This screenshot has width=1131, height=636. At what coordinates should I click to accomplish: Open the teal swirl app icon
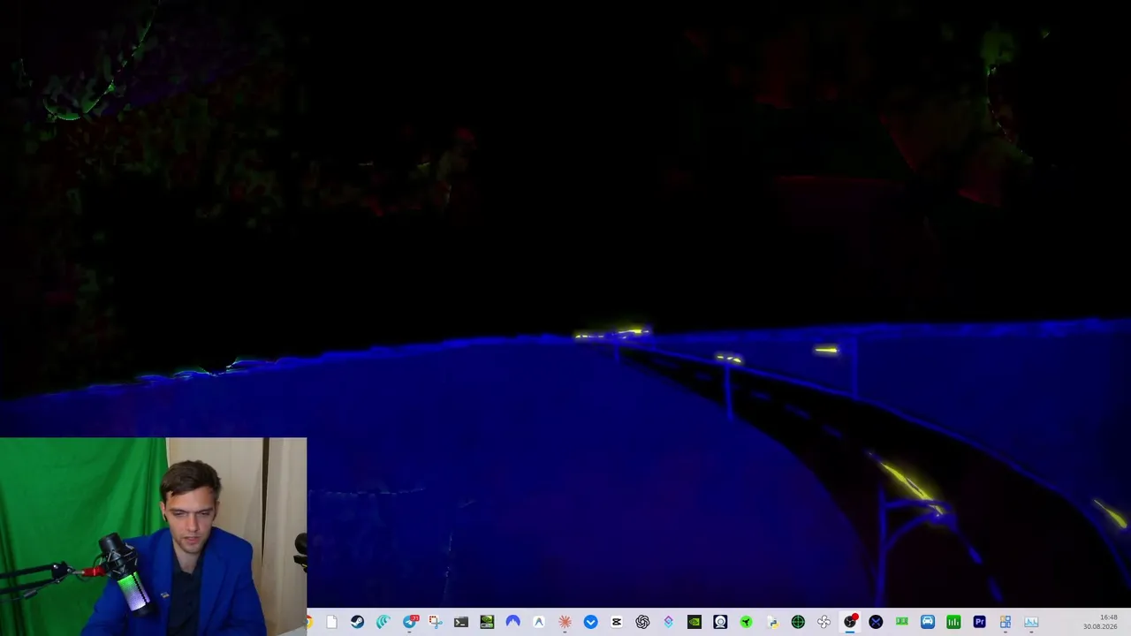pos(383,622)
